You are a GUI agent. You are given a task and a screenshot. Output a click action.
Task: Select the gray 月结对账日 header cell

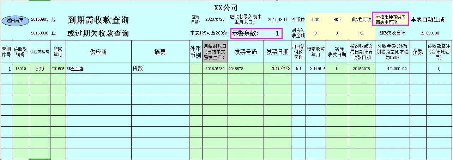[215, 52]
